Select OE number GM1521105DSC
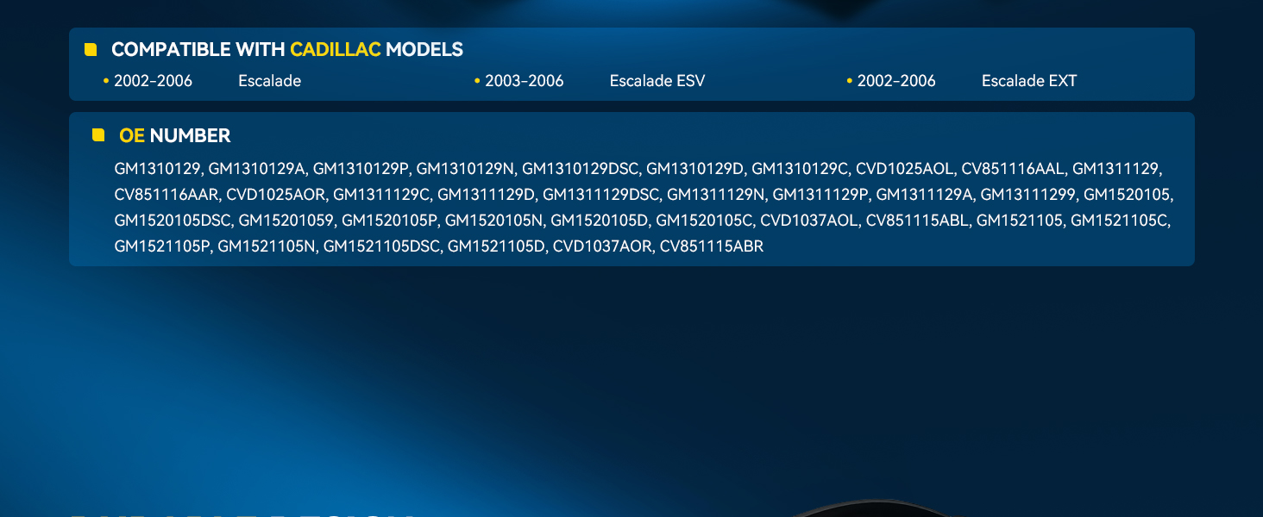The image size is (1263, 517). click(x=380, y=246)
